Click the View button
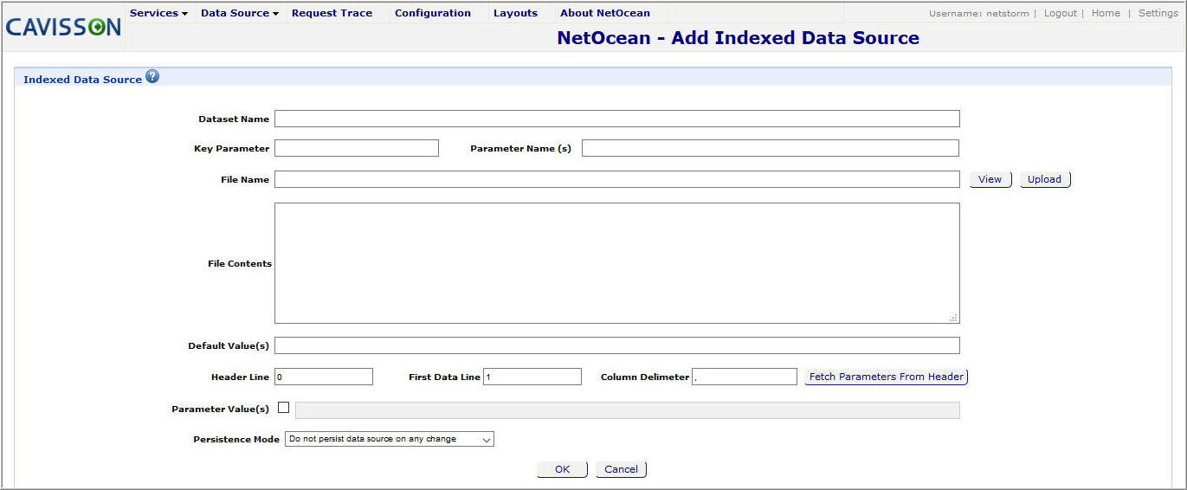This screenshot has height=490, width=1187. click(x=990, y=179)
